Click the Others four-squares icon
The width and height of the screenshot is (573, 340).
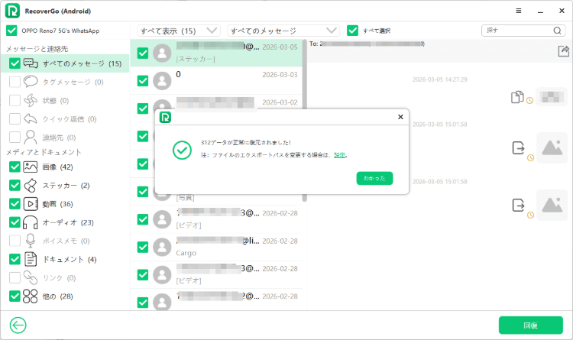click(x=31, y=296)
